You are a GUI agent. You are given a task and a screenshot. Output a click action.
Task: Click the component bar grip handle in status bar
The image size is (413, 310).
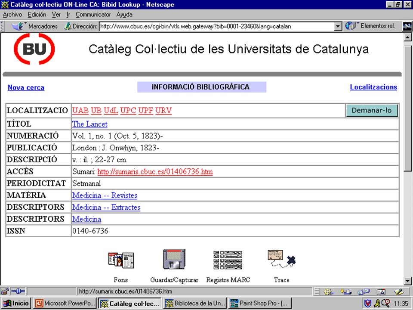(317, 291)
